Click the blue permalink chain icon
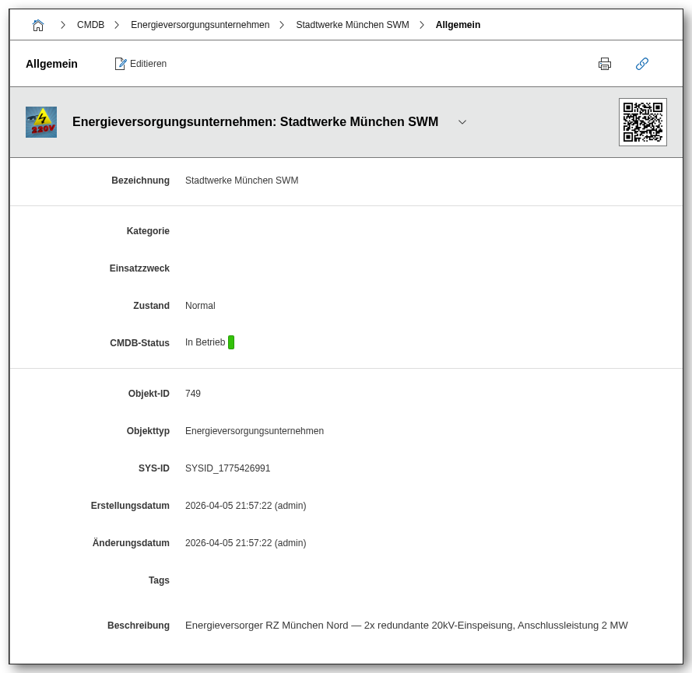Screen dimensions: 692x673 click(x=642, y=64)
